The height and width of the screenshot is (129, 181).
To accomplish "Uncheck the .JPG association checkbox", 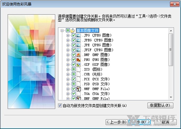I will (74, 35).
